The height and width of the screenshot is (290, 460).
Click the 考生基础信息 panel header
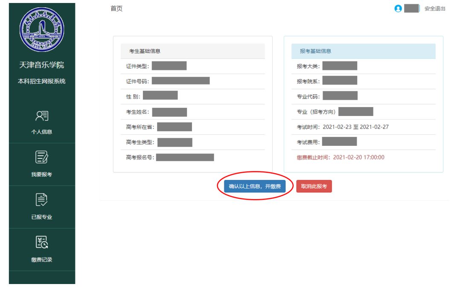193,51
